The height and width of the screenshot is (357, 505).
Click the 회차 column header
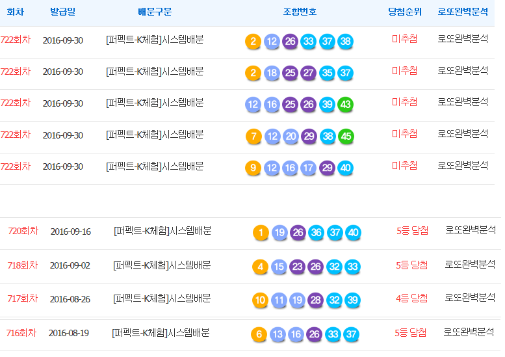tap(16, 12)
